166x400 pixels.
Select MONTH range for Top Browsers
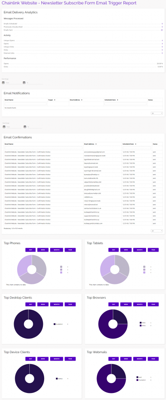139,304
